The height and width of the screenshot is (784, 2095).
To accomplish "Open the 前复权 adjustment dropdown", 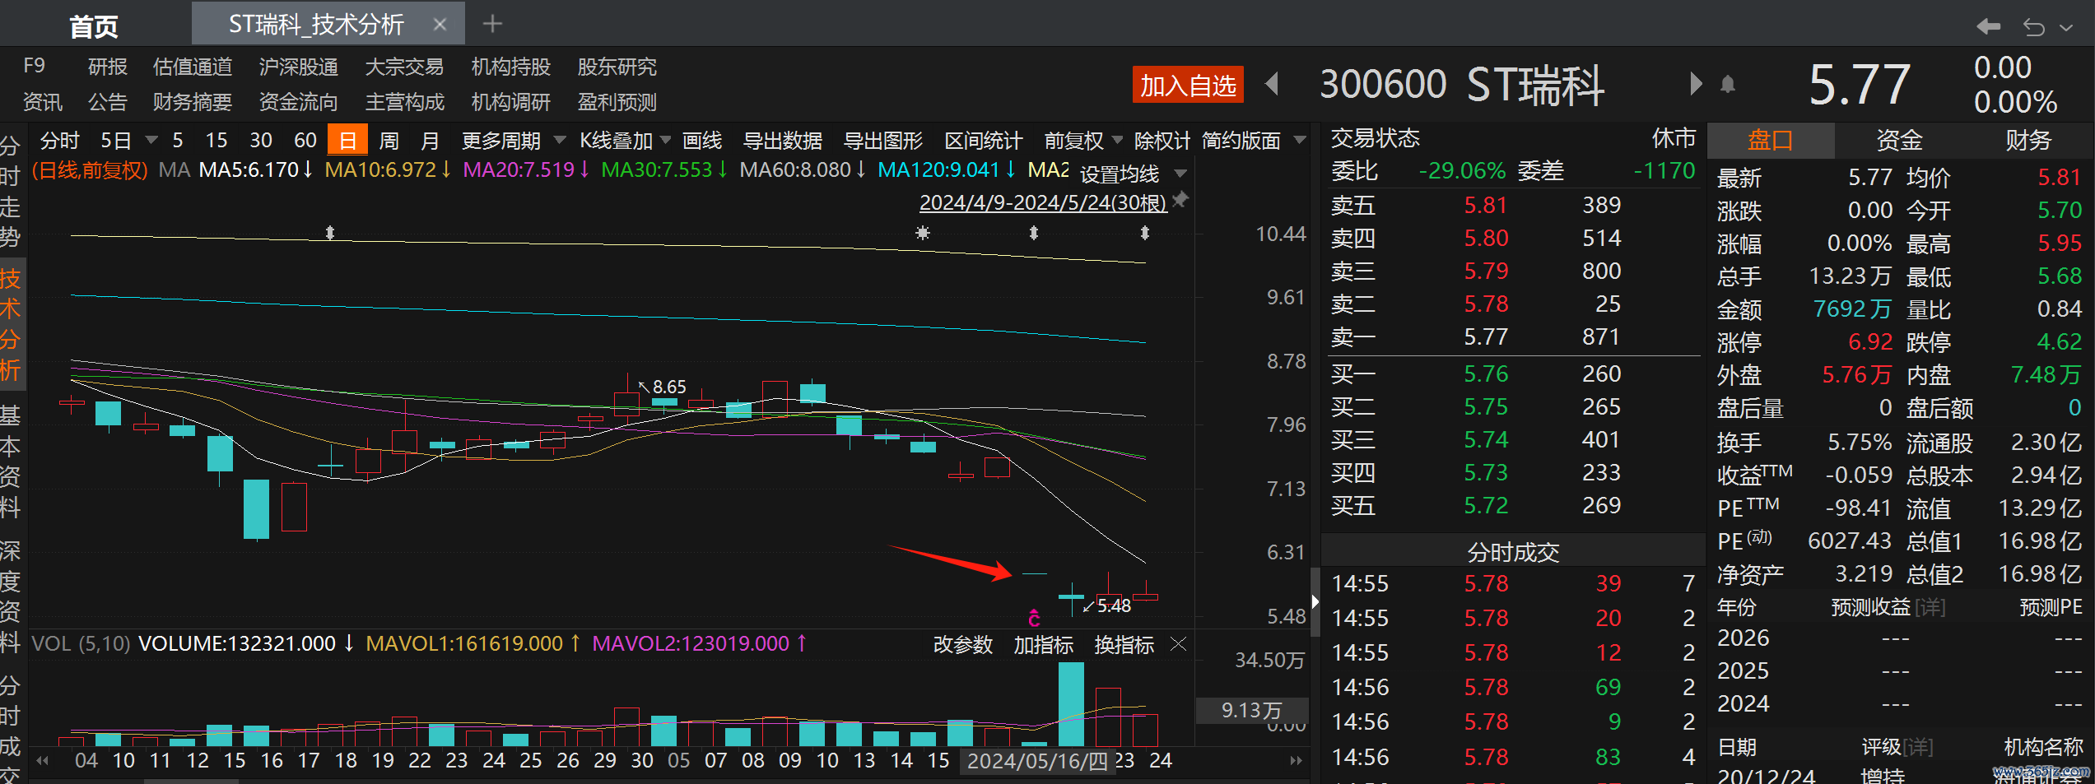I will 1082,141.
